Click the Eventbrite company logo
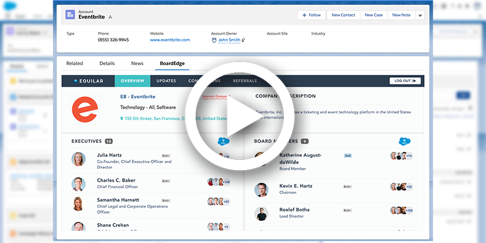This screenshot has width=486, height=243. [85, 109]
